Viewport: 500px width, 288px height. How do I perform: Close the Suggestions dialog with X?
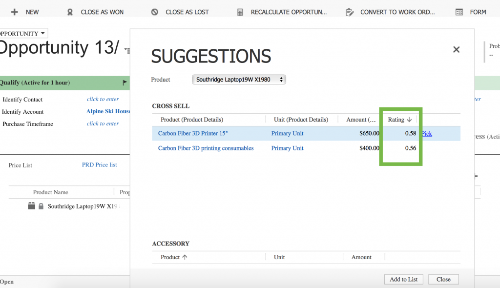click(456, 49)
